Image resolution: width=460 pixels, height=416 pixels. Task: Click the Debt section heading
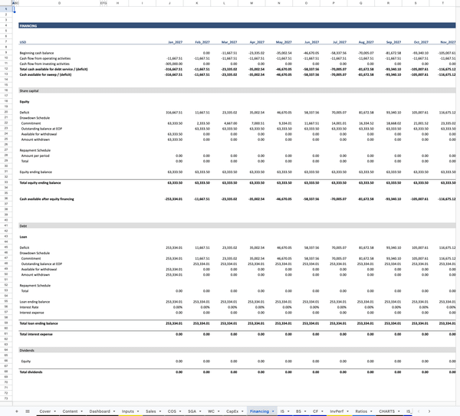(x=23, y=226)
